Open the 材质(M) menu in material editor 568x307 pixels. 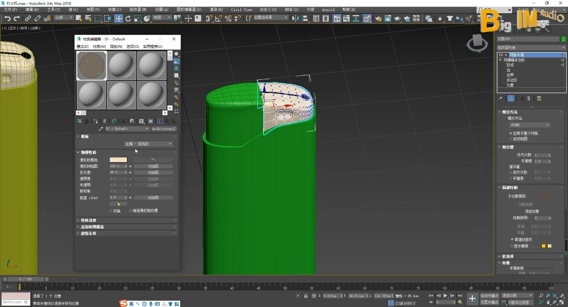pos(99,47)
